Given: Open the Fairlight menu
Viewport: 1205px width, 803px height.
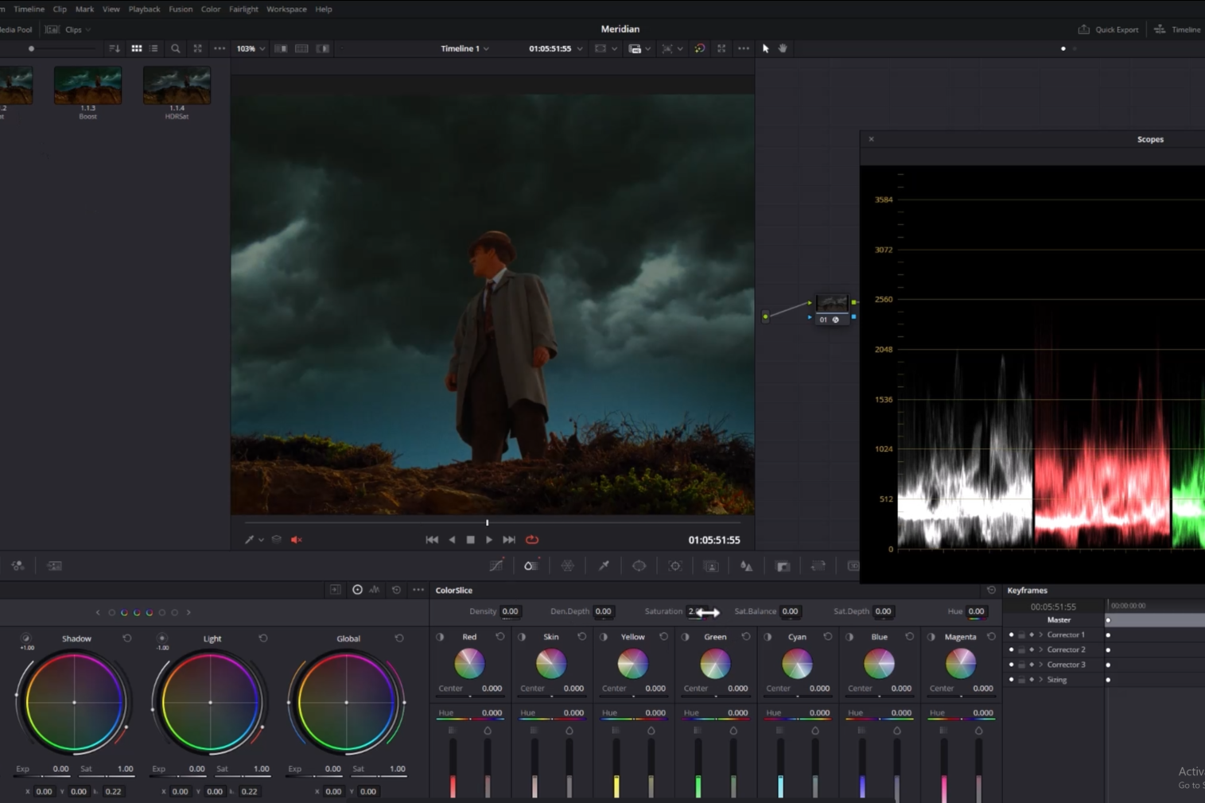Looking at the screenshot, I should coord(243,9).
